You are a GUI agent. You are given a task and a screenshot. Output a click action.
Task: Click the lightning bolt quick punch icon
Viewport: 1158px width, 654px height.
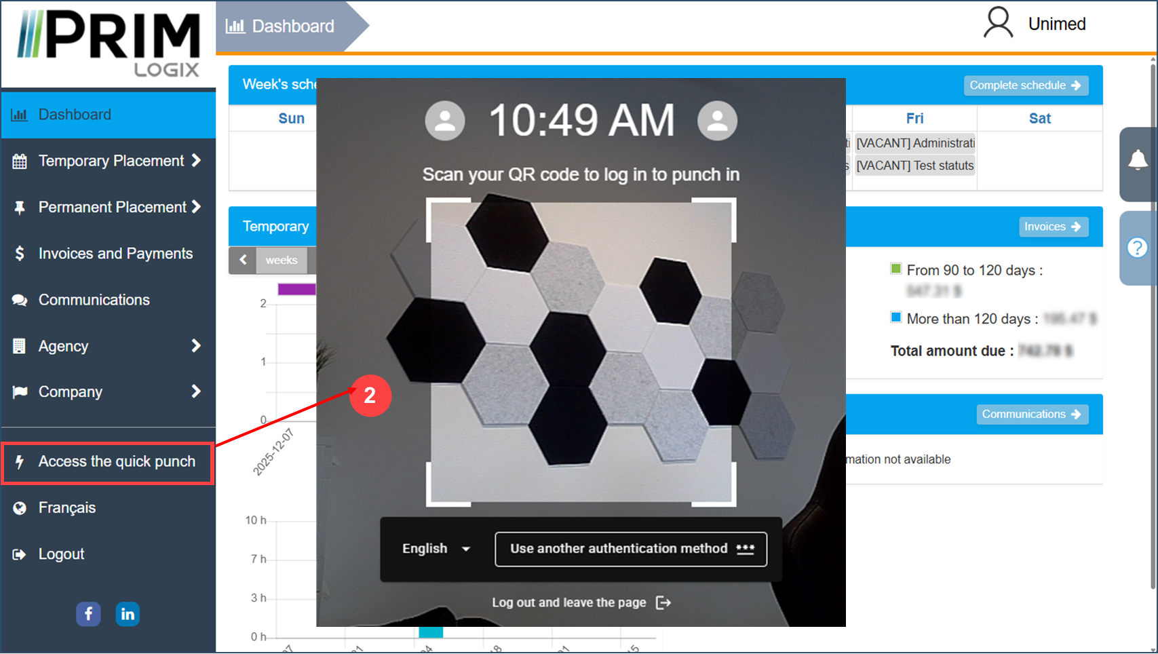(20, 462)
